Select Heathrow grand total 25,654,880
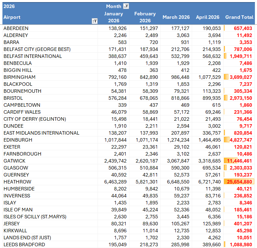This screenshot has width=257, height=248. point(240,182)
